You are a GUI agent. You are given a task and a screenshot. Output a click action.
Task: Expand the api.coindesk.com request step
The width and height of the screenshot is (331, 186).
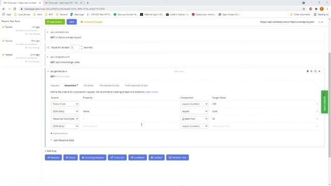[48, 32]
